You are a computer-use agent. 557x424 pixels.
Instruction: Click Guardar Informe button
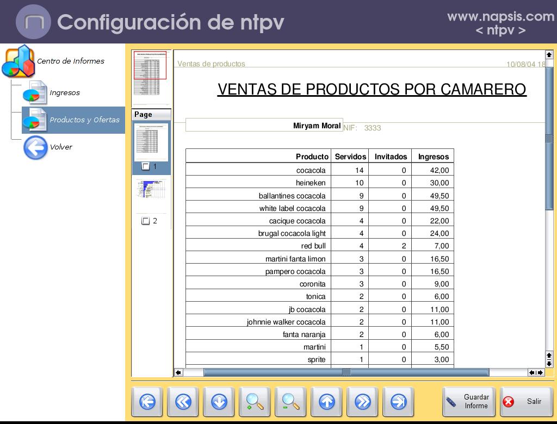pyautogui.click(x=469, y=402)
